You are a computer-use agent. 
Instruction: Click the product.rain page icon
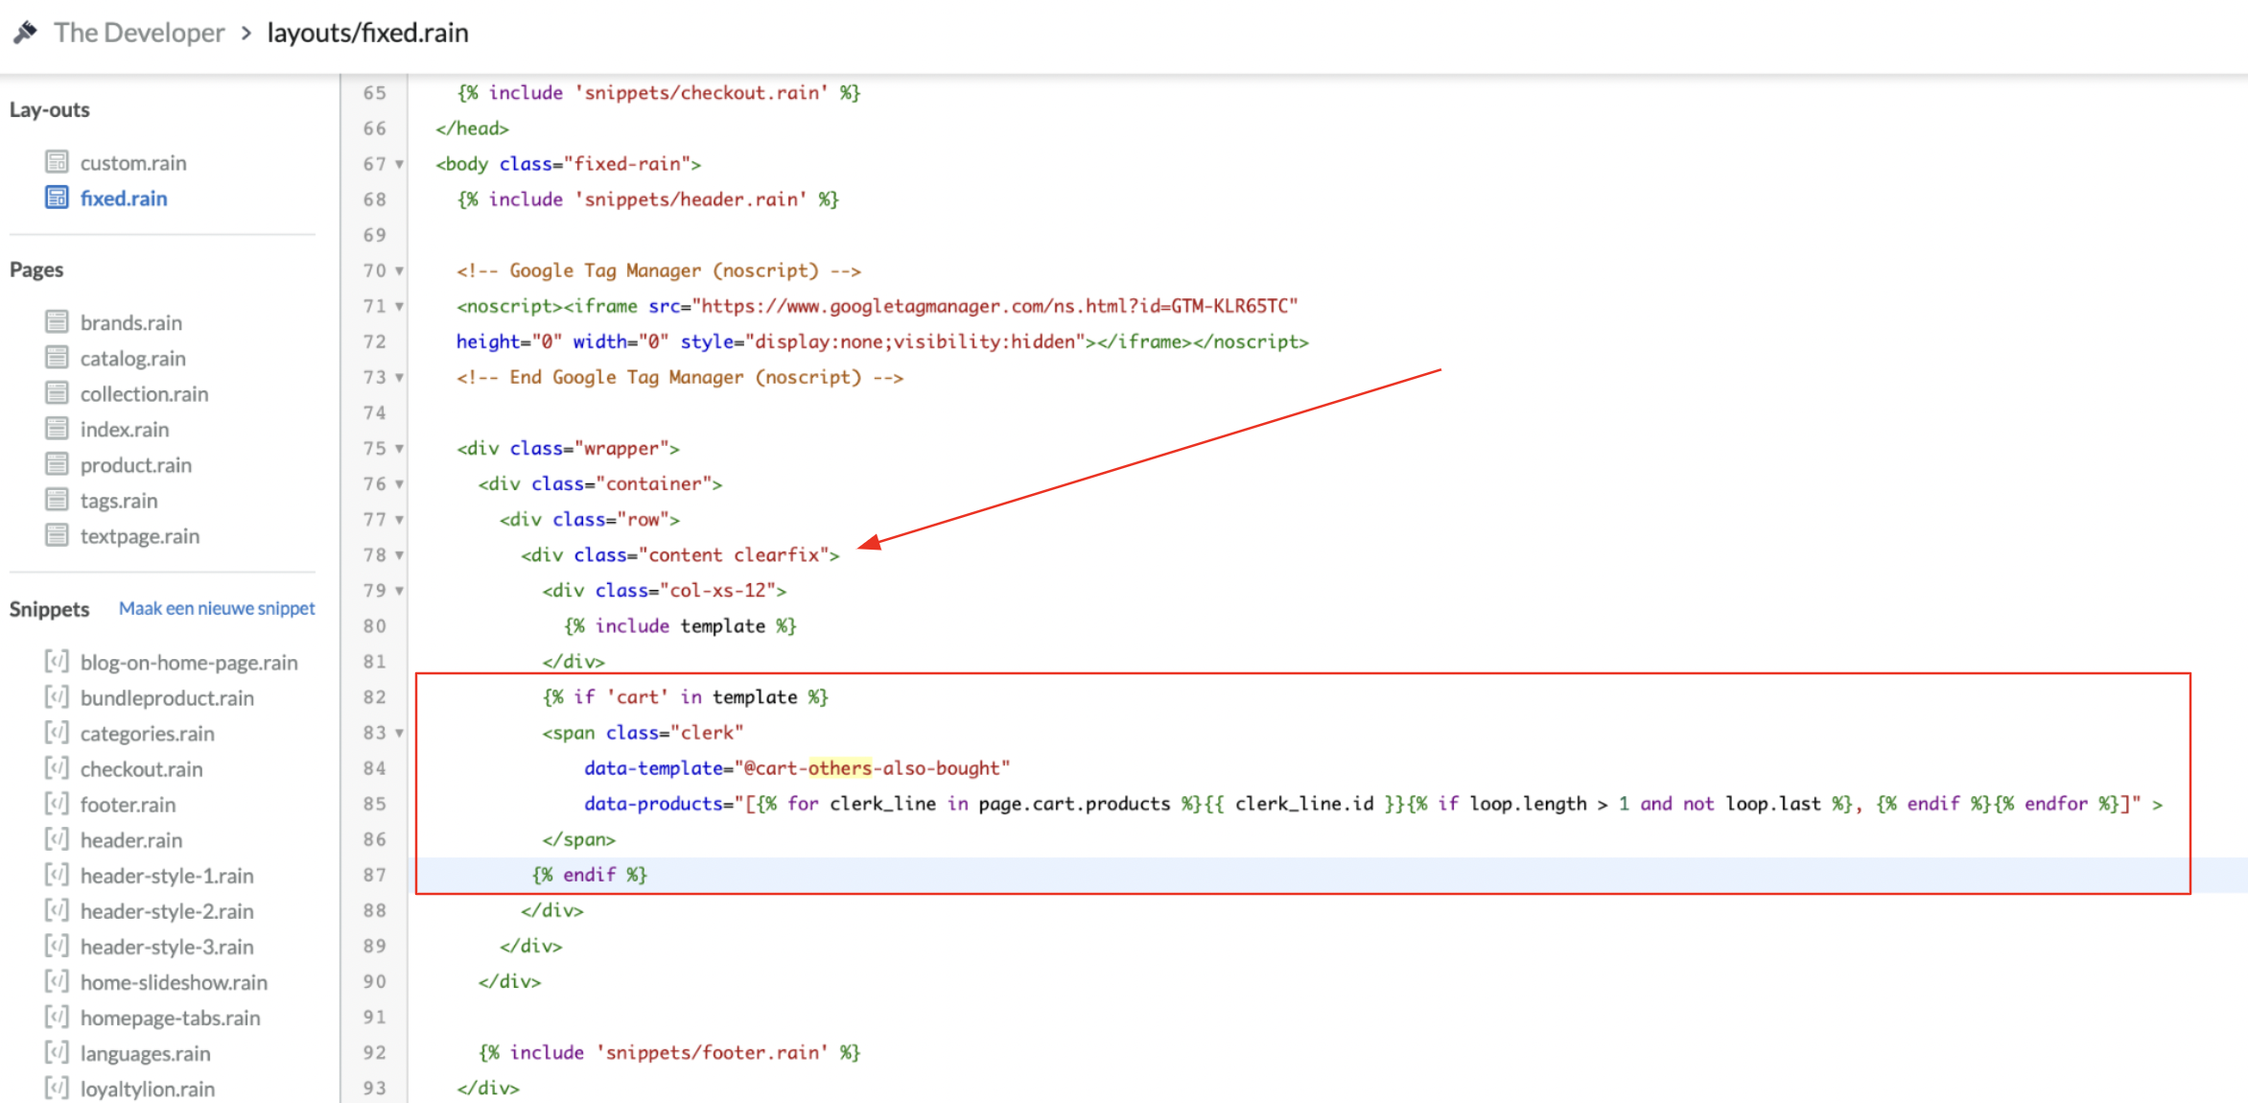tap(58, 464)
